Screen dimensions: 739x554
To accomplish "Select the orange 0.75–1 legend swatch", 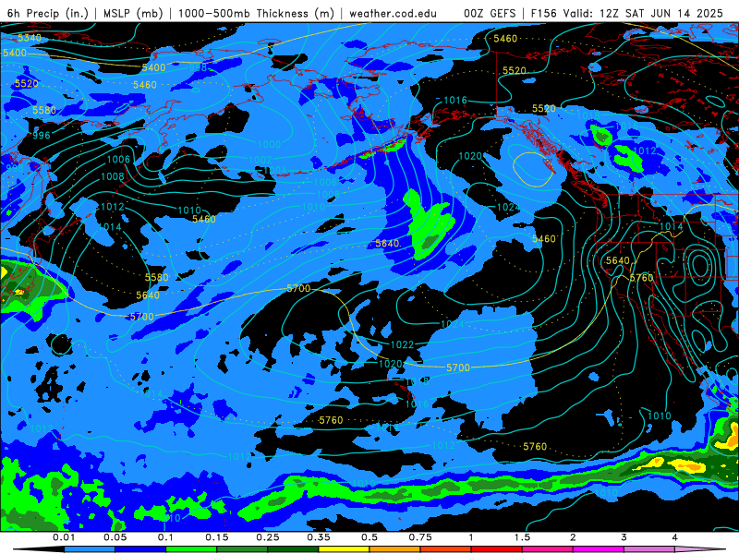I will point(445,549).
